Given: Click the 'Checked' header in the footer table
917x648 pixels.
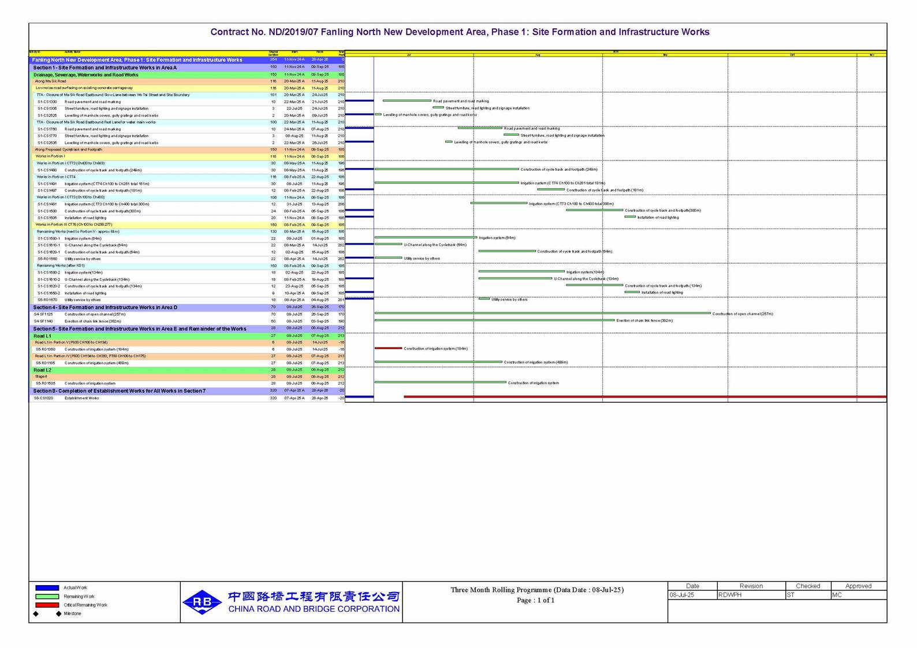Looking at the screenshot, I should [x=808, y=586].
